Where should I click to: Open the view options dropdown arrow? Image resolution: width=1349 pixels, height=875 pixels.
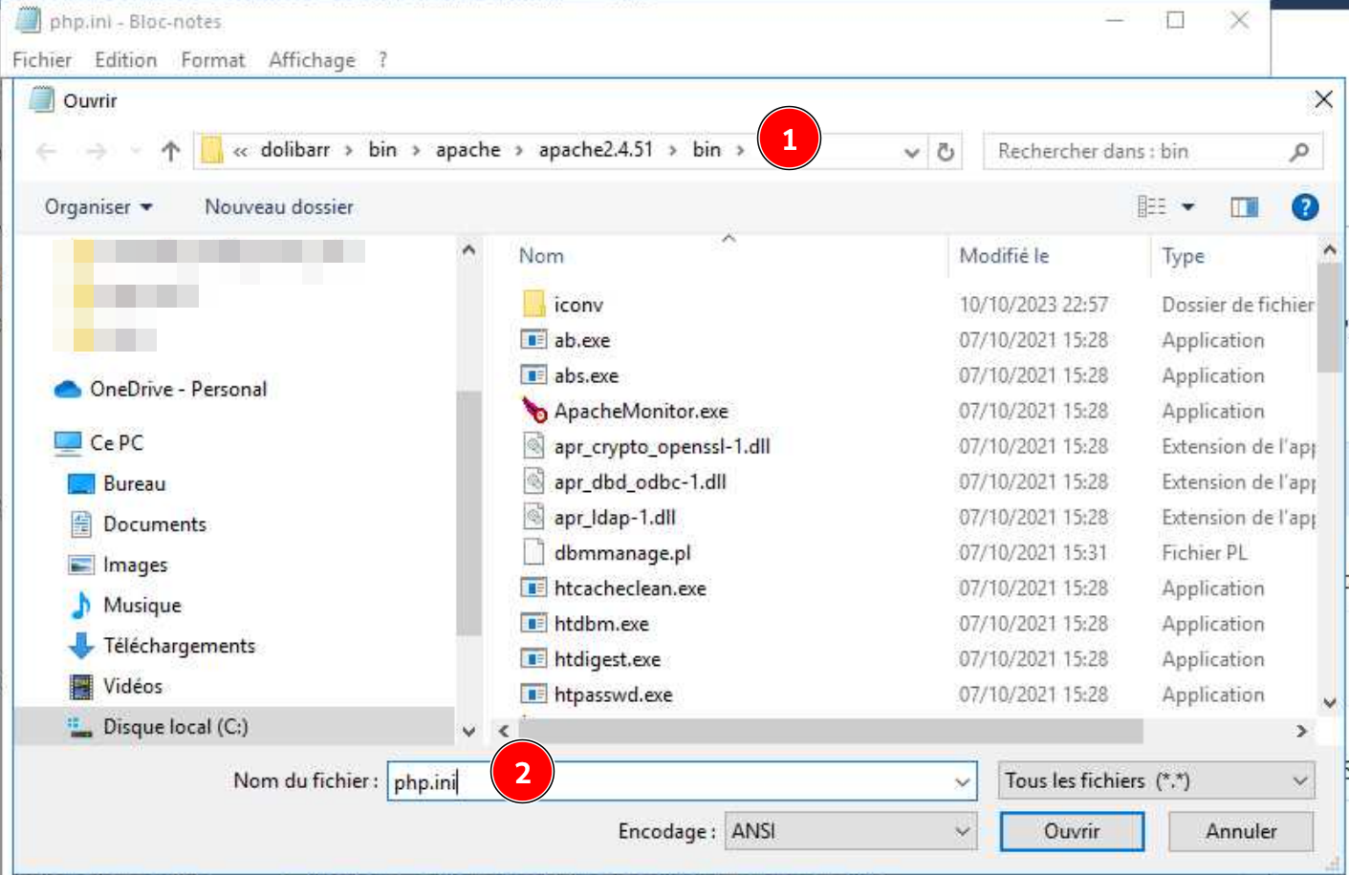[1187, 207]
